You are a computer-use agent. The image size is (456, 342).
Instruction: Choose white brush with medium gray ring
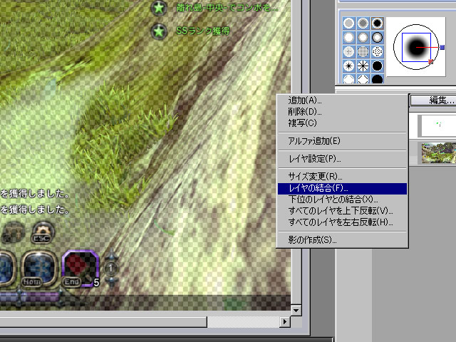point(363,37)
